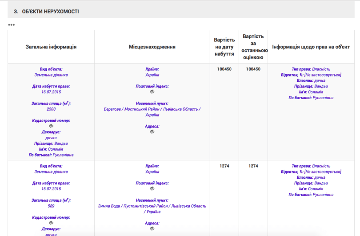Click hidden address icon for Зимна Вода property
Viewport: 360px width, 236px height.
[152, 228]
